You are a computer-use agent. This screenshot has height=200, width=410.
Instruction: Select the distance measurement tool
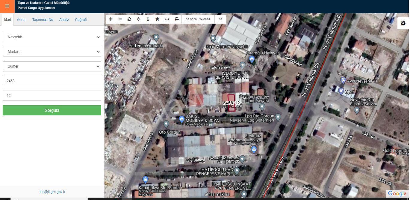(167, 19)
